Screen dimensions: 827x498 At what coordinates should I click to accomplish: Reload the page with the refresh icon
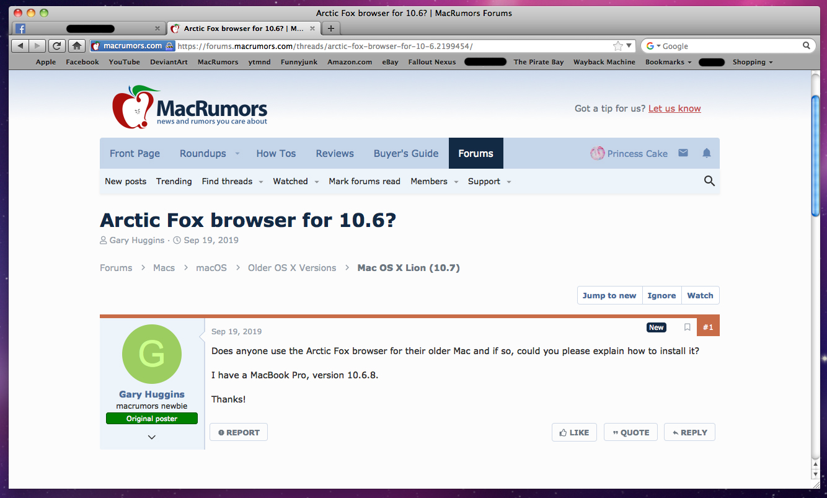tap(57, 46)
